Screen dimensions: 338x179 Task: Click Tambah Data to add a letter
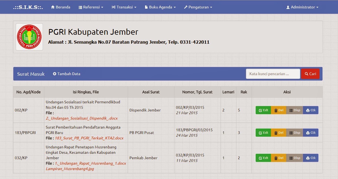[x=67, y=74]
